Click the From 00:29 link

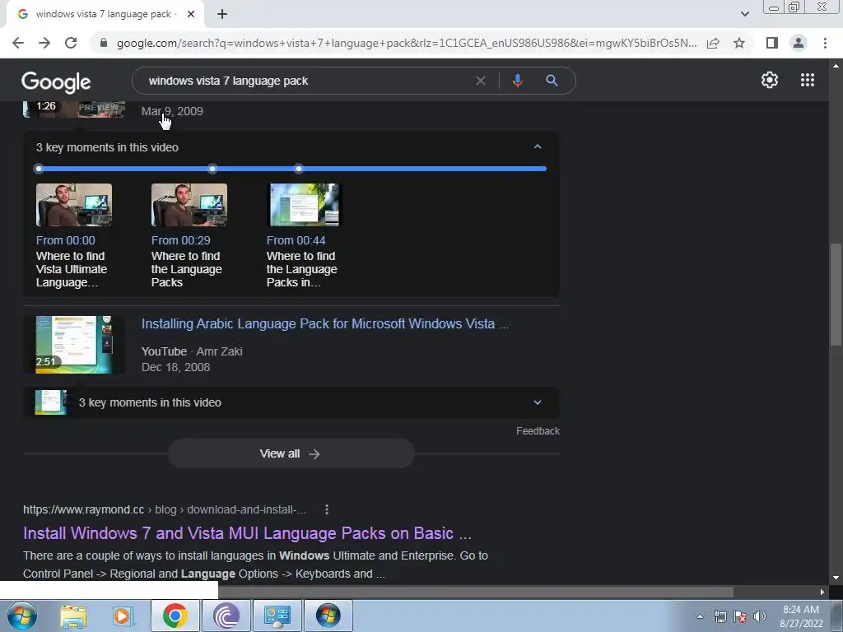click(x=180, y=240)
